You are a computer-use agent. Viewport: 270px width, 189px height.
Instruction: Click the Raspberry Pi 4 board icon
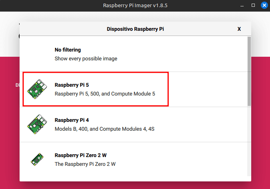[37, 124]
